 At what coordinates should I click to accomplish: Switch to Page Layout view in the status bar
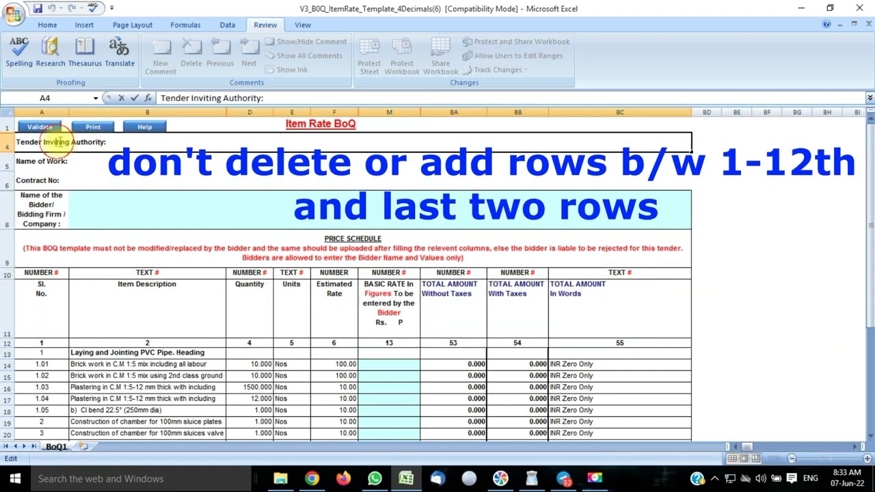pos(745,459)
